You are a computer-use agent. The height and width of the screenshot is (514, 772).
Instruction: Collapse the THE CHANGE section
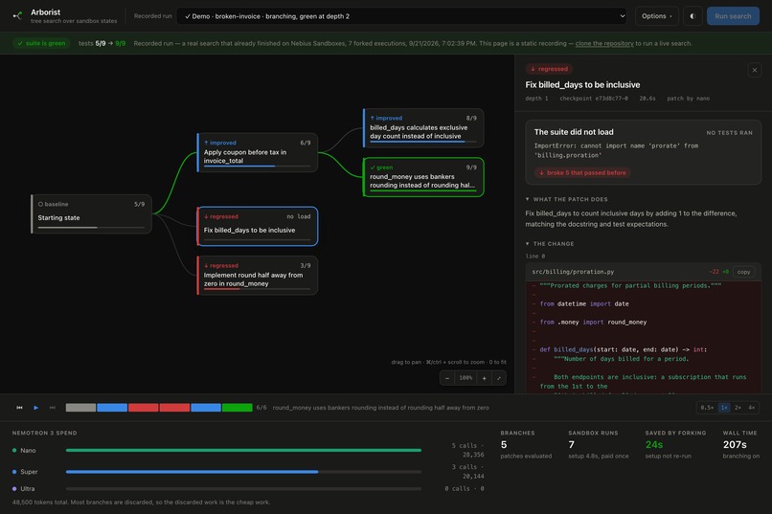[x=550, y=243]
